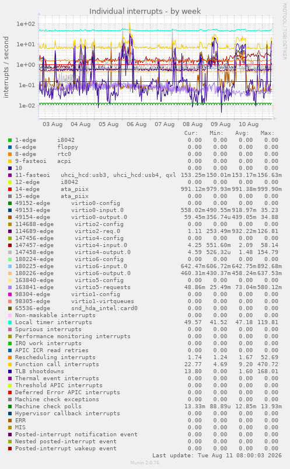Screen dimensions: 290x469
Task: Click the Non-maskable interrupts label
Action: coord(55,315)
